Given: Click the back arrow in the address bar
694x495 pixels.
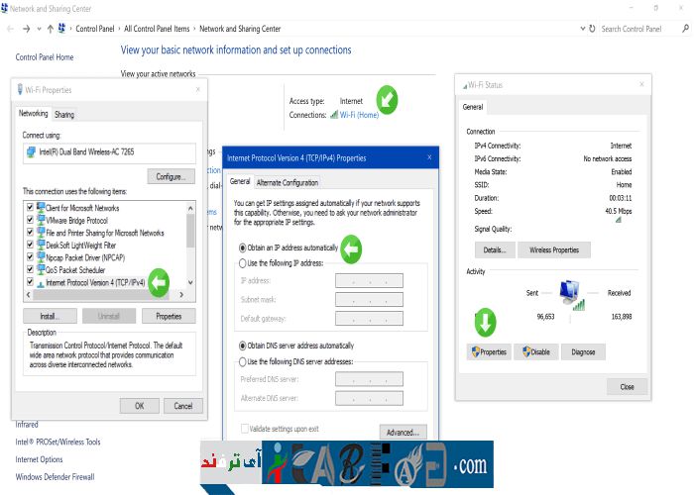Looking at the screenshot, I should point(10,30).
